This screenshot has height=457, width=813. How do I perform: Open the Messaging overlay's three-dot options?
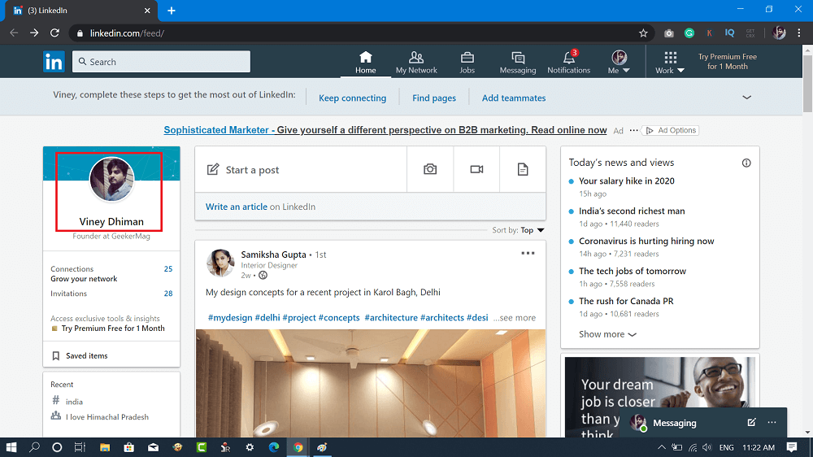point(772,422)
